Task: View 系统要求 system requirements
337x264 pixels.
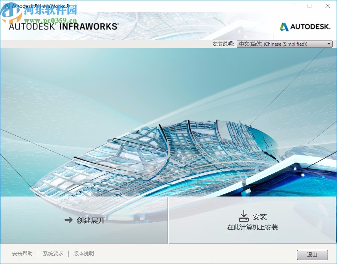Action: pyautogui.click(x=53, y=254)
